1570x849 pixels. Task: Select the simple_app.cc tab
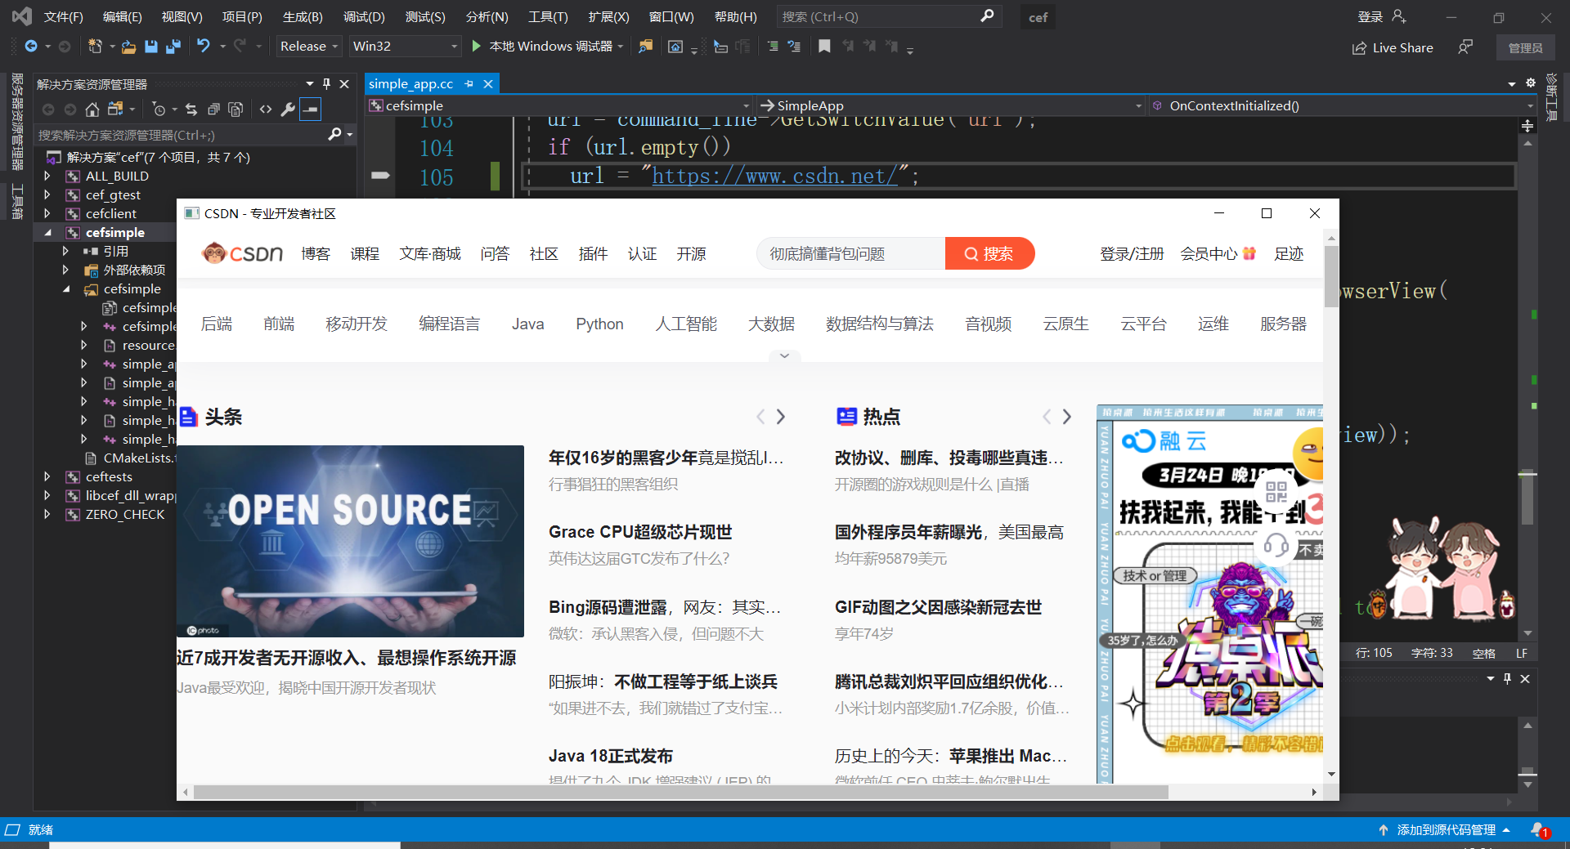coord(411,83)
